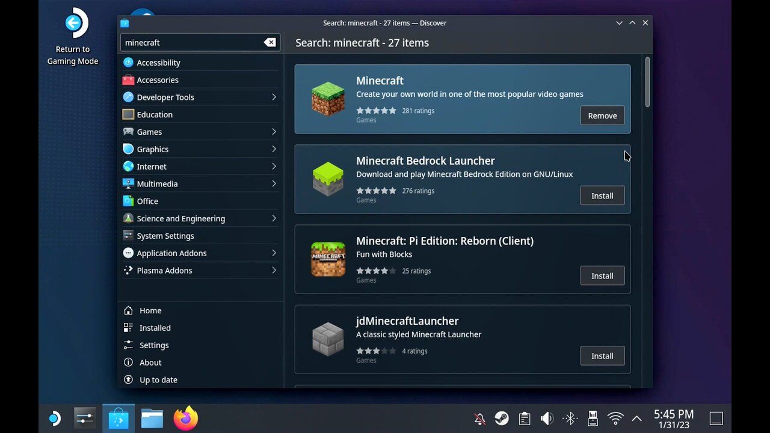Open the volume control tray icon

click(x=547, y=419)
